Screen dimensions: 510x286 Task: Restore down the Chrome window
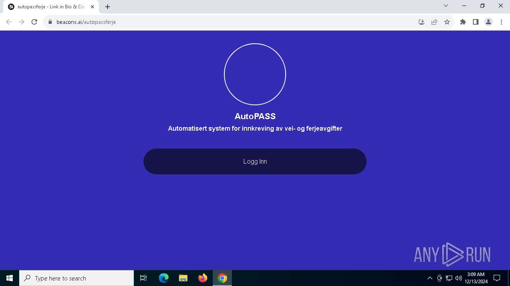point(483,6)
